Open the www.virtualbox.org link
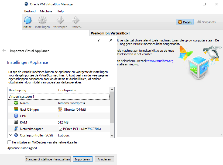The image size is (223, 165). coord(160,61)
